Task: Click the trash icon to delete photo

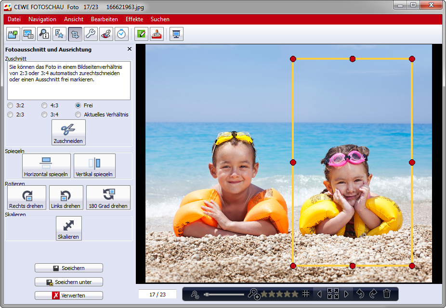Action: (x=387, y=294)
